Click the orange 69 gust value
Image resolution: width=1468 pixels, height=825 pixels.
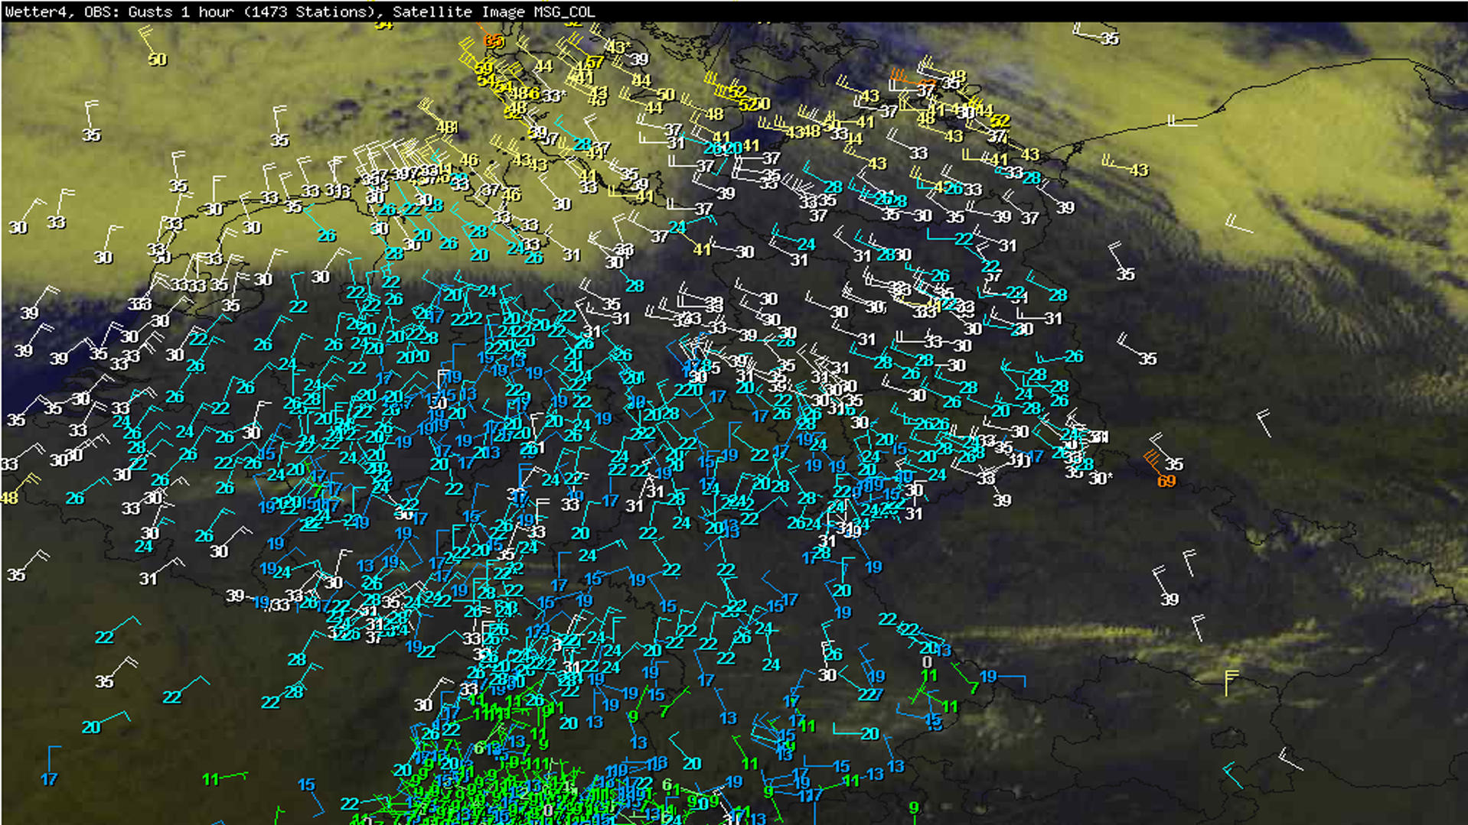(x=1166, y=481)
